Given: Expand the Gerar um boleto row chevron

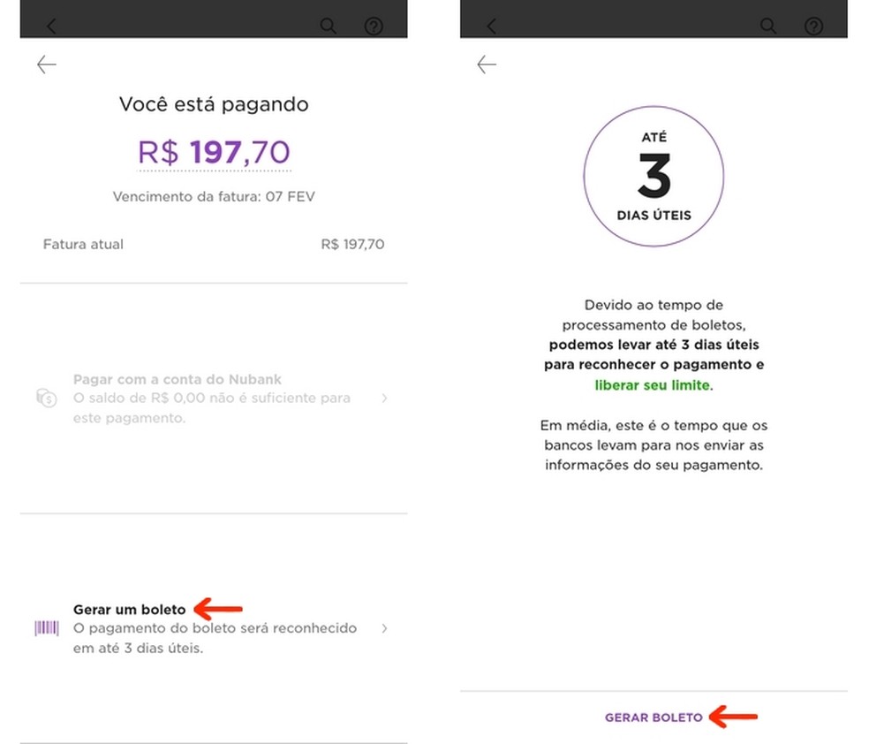Looking at the screenshot, I should [x=384, y=628].
